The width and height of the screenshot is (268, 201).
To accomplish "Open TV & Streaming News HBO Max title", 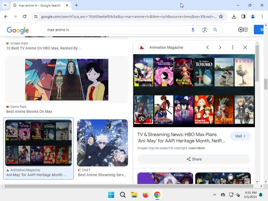I will [181, 138].
